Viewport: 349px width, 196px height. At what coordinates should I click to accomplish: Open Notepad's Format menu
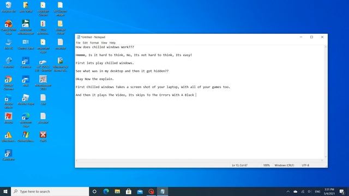click(94, 42)
